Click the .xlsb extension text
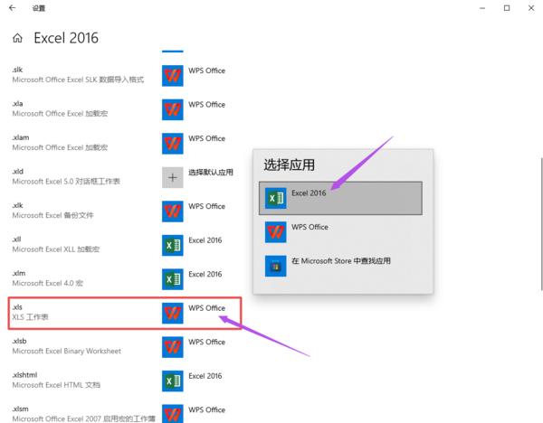Screen dimensions: 543x423 [x=19, y=341]
